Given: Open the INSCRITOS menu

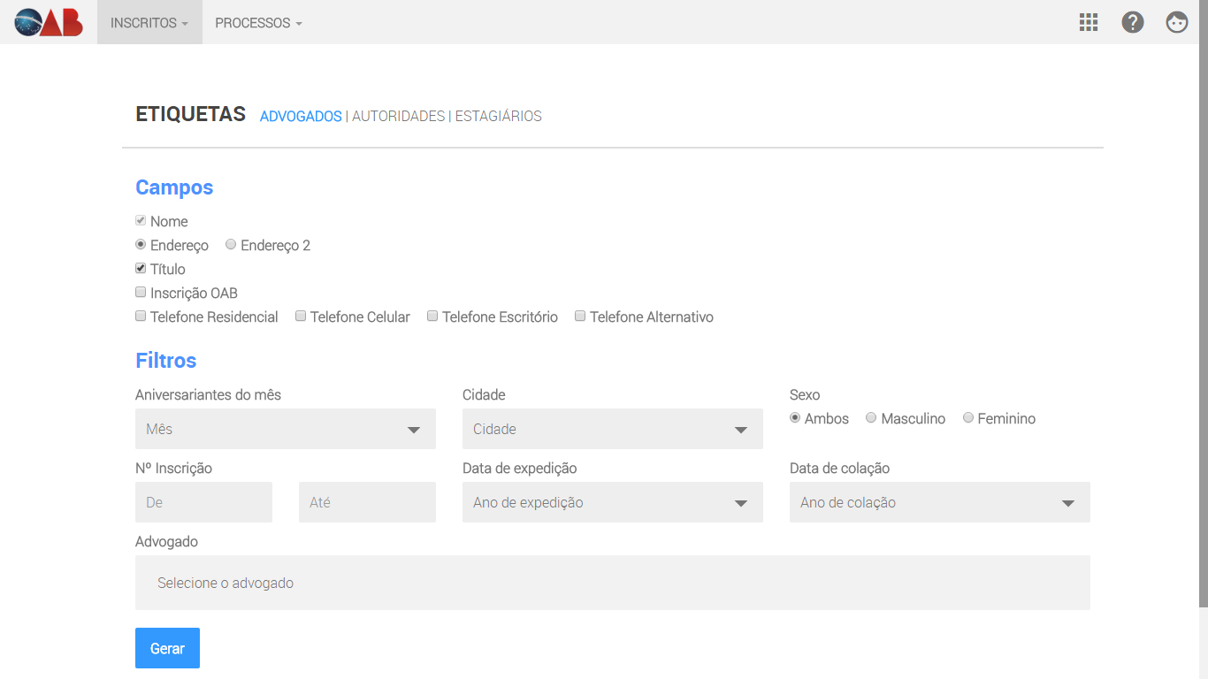Looking at the screenshot, I should pos(149,23).
